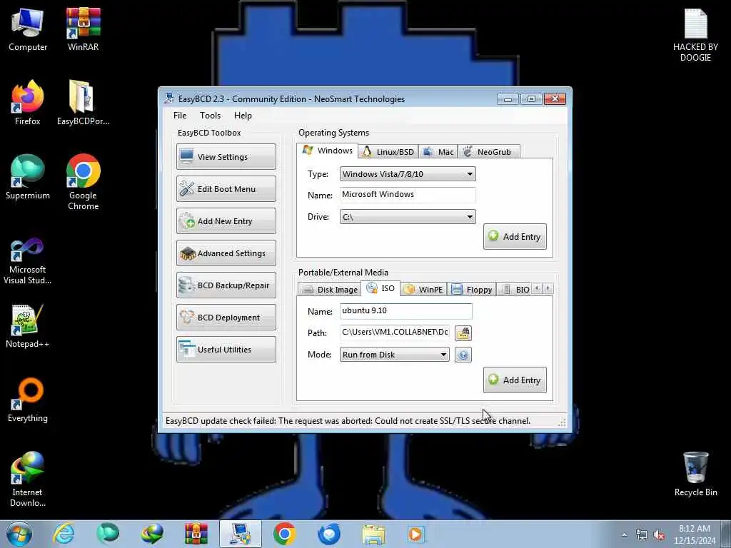The width and height of the screenshot is (731, 548).
Task: Click the network tray icon
Action: click(642, 535)
